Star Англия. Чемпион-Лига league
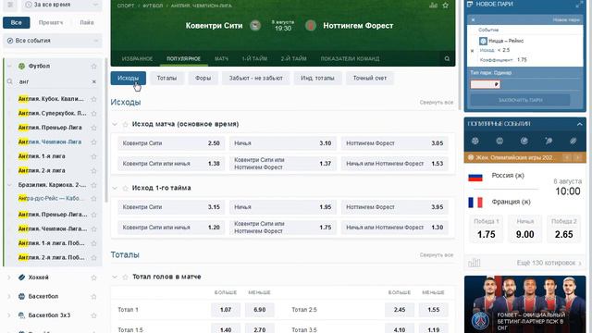 [x=93, y=142]
